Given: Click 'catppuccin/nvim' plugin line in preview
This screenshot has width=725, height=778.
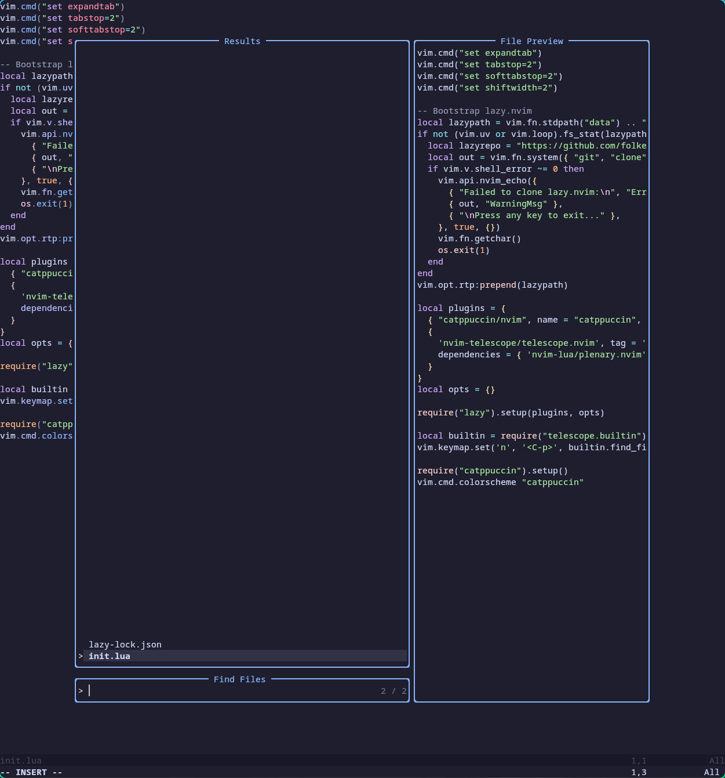Looking at the screenshot, I should click(534, 320).
